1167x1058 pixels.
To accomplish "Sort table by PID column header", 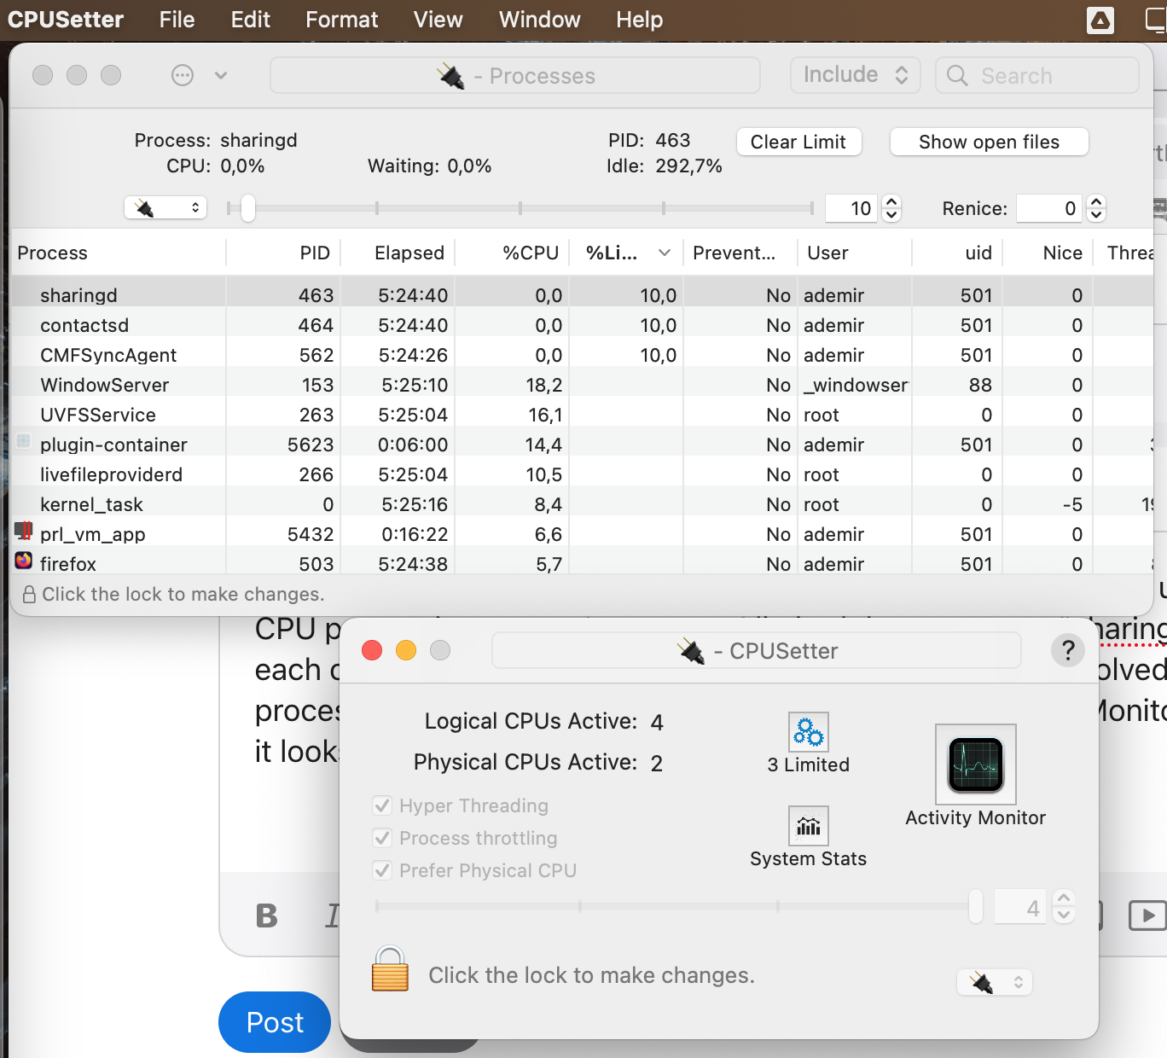I will (x=283, y=253).
